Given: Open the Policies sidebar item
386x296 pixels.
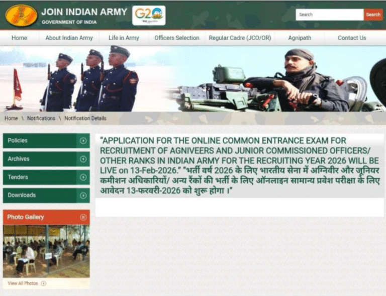Looking at the screenshot, I should 46,141.
